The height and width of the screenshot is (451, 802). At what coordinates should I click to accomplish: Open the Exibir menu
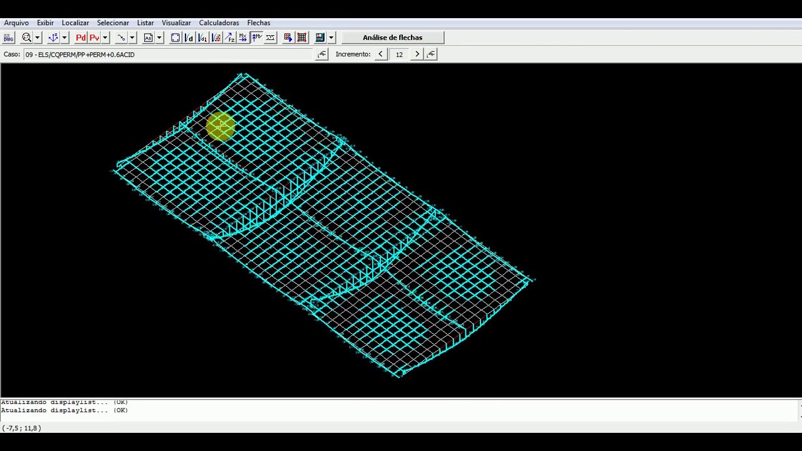coord(45,23)
